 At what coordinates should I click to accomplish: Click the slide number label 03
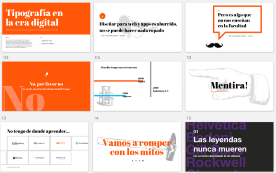coord(6,58)
